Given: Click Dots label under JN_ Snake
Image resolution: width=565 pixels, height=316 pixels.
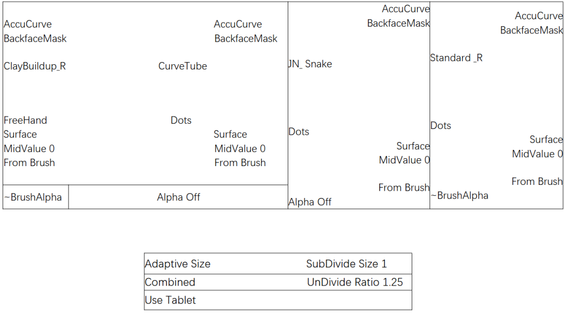Looking at the screenshot, I should 299,132.
